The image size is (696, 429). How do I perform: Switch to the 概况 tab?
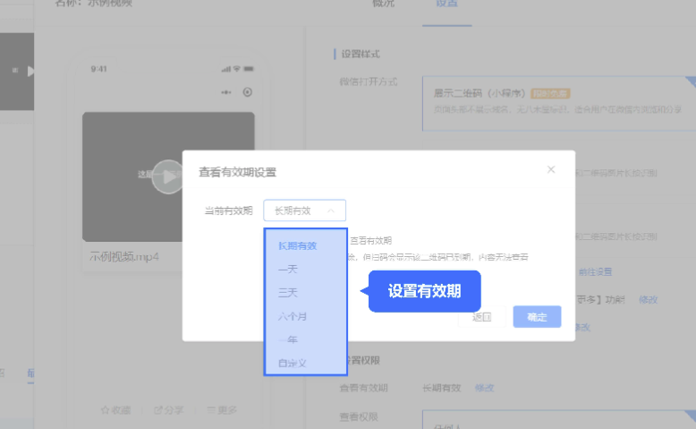[383, 4]
